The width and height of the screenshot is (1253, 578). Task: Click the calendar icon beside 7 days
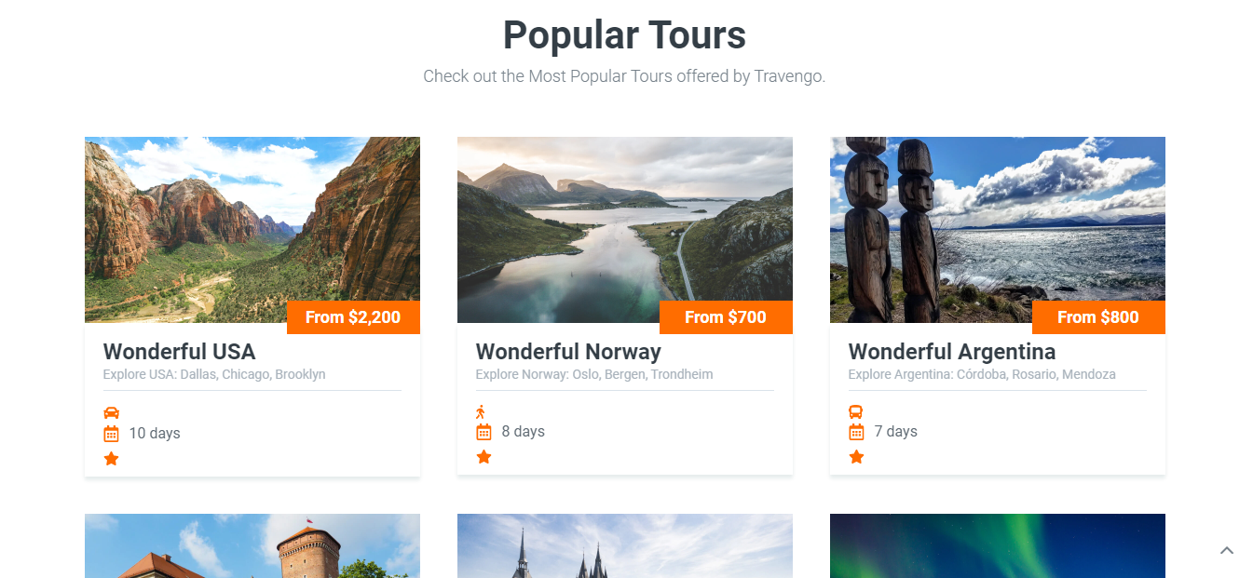(856, 432)
